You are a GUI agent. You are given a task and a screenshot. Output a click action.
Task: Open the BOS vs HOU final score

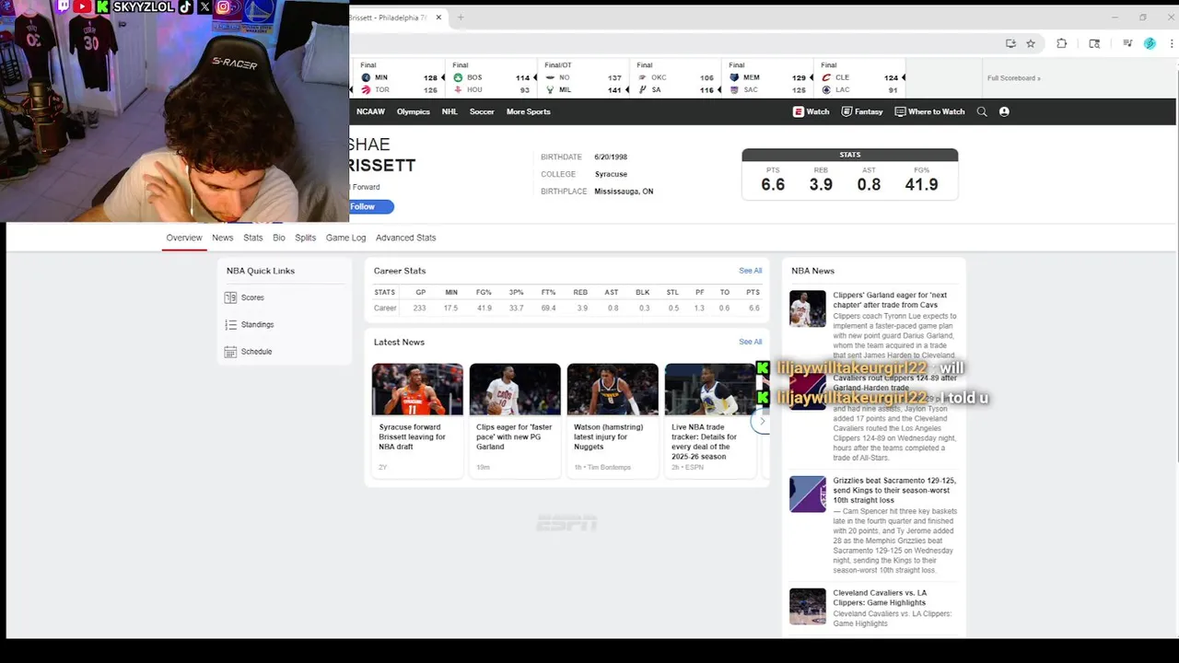pos(491,78)
